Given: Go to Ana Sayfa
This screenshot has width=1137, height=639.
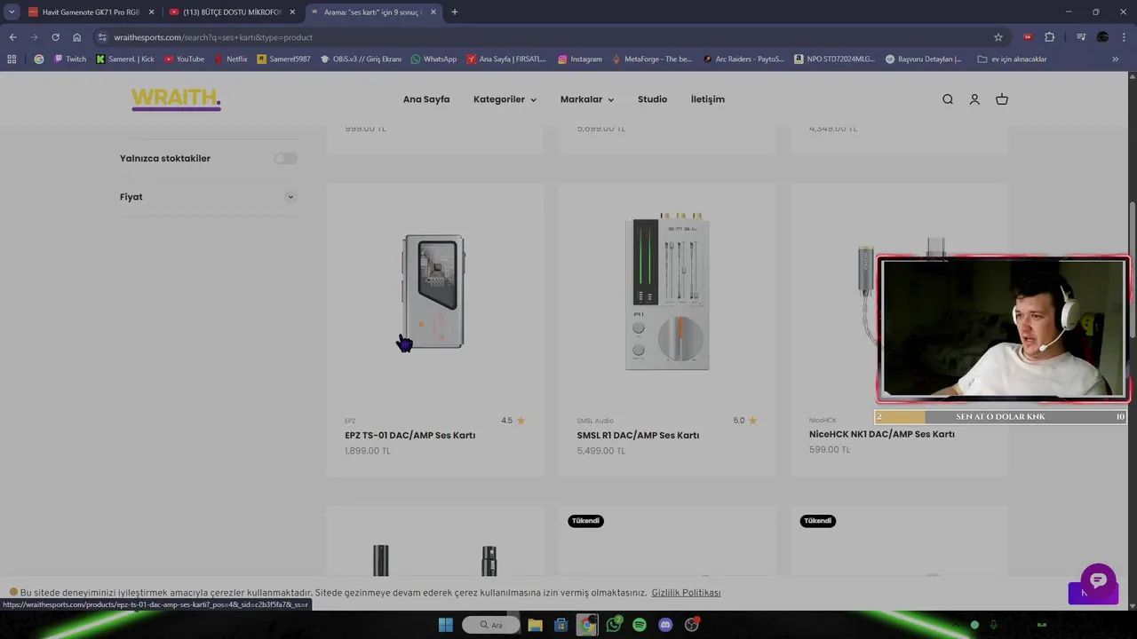Looking at the screenshot, I should 426,99.
